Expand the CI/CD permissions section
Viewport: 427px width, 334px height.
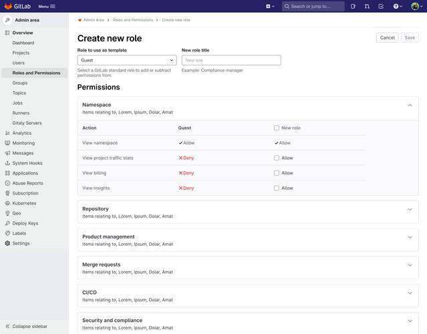[410, 293]
